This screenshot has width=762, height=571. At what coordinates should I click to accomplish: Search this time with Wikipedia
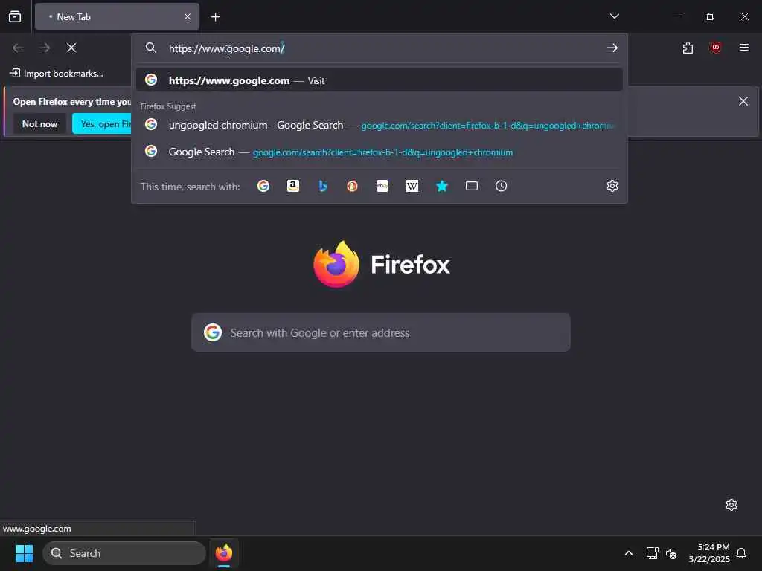pos(412,186)
